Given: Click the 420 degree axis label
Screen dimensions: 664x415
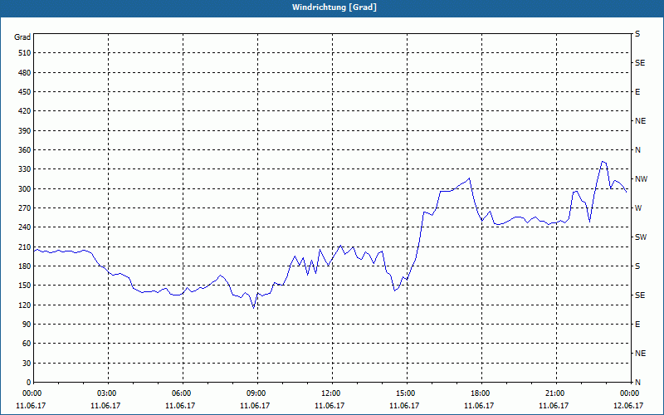Looking at the screenshot, I should (25, 111).
